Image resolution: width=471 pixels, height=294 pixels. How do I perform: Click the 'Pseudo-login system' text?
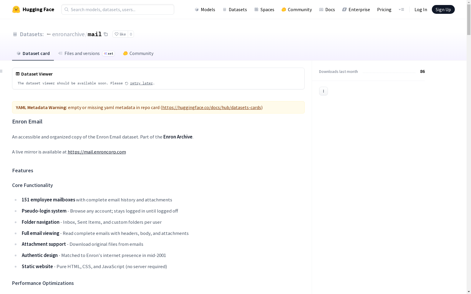tap(44, 211)
